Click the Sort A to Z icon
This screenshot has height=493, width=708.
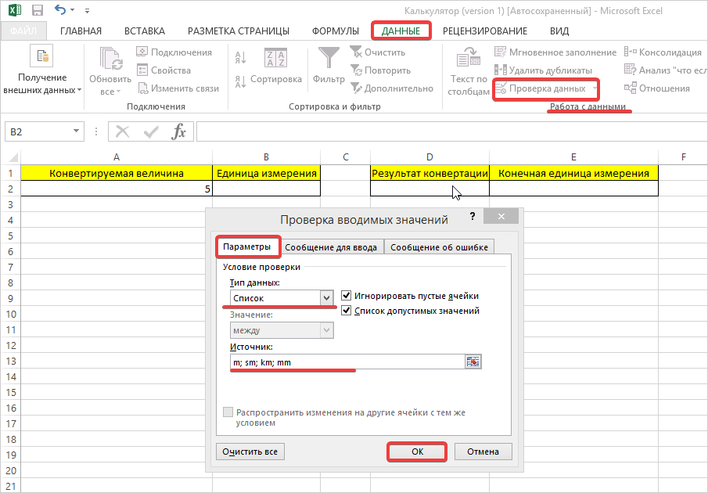[240, 57]
